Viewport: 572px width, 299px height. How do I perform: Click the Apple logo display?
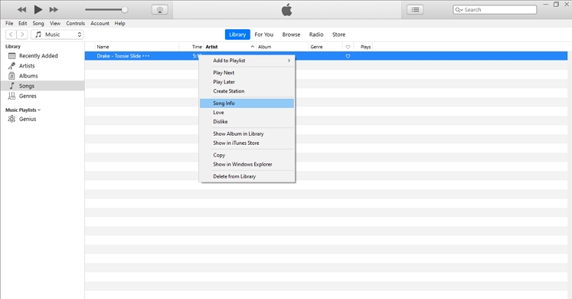coord(286,9)
